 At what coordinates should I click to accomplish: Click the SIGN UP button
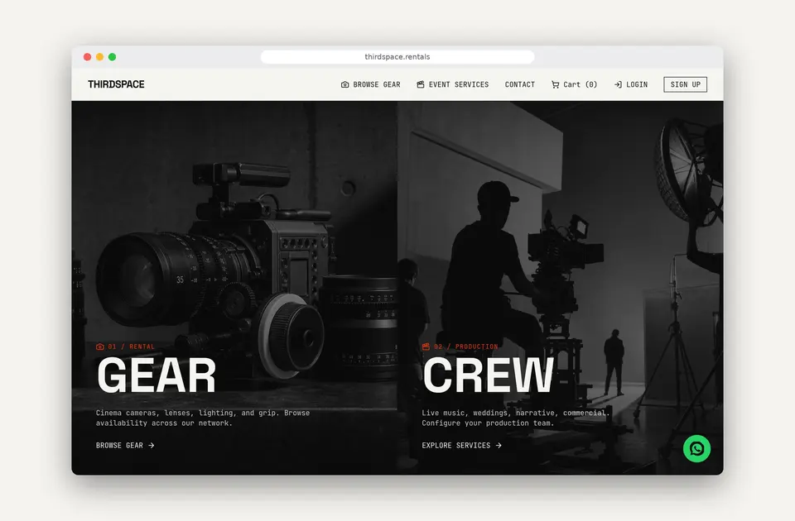pyautogui.click(x=686, y=84)
